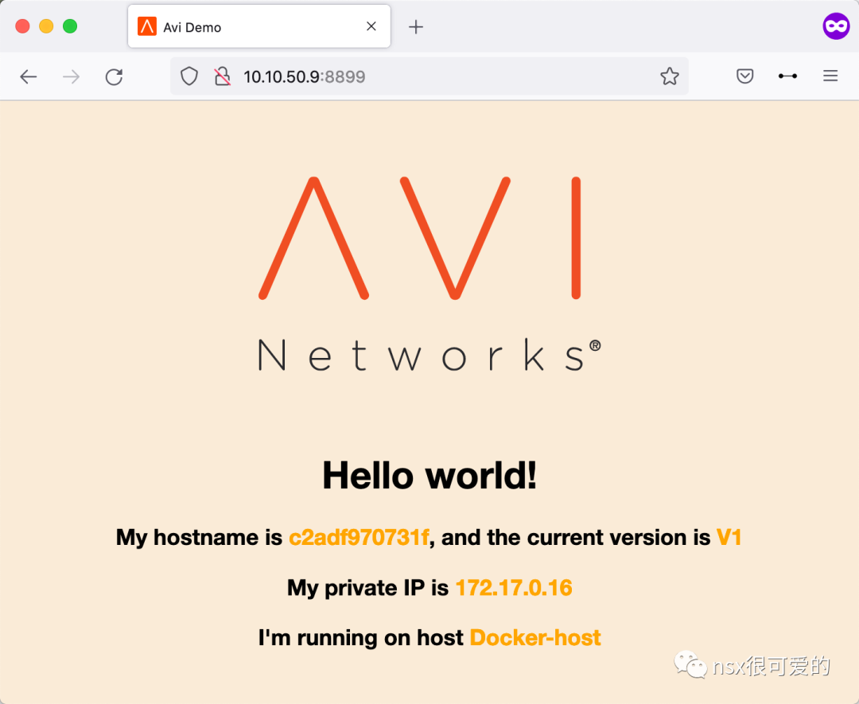This screenshot has height=704, width=859.
Task: Click the forward navigation arrow
Action: click(72, 76)
